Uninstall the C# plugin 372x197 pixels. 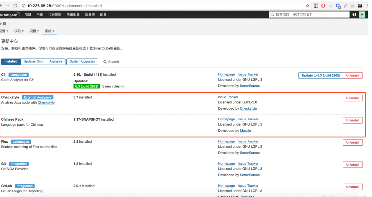pyautogui.click(x=353, y=75)
